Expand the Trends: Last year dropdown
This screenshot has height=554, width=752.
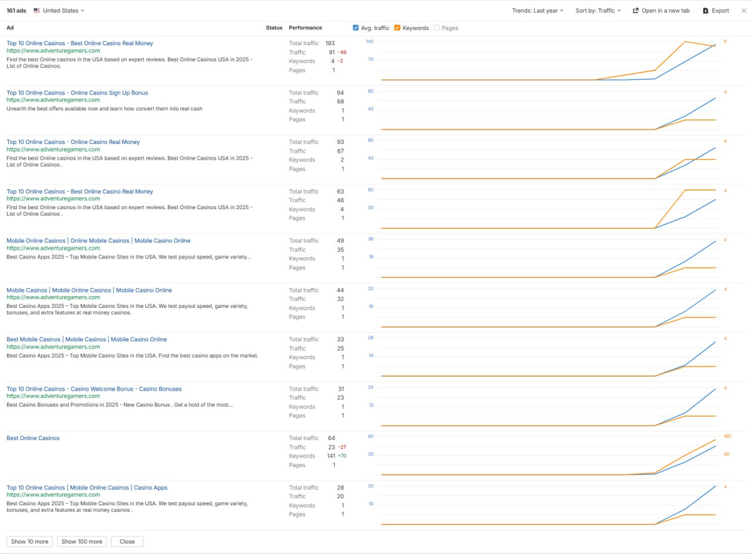click(538, 11)
